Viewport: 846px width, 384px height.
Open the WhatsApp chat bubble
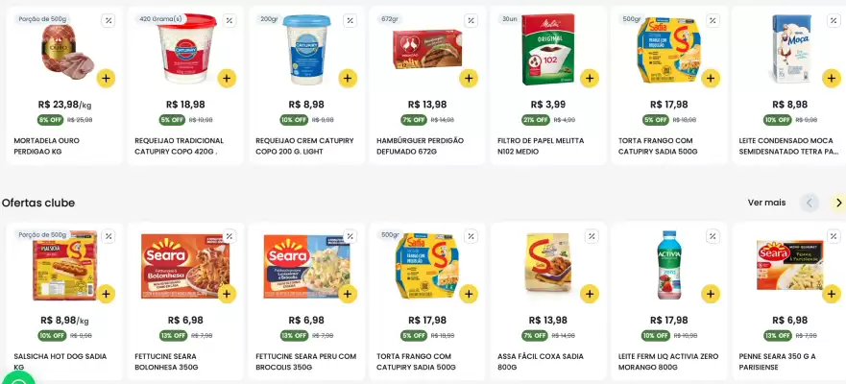tap(16, 376)
